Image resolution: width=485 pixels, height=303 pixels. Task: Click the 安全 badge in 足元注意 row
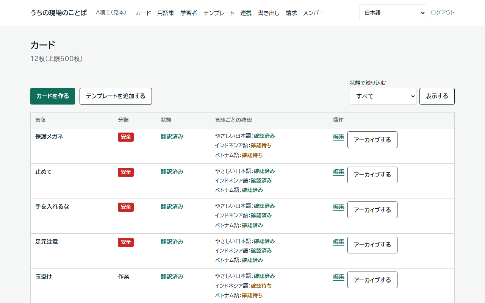126,242
